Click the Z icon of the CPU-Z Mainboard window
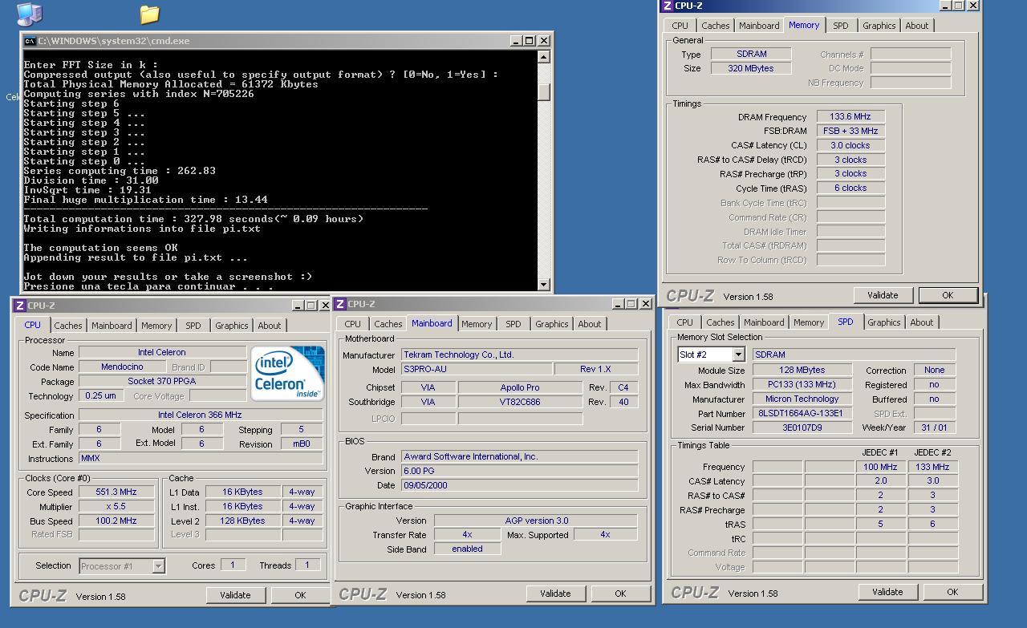The image size is (1027, 628). click(341, 304)
